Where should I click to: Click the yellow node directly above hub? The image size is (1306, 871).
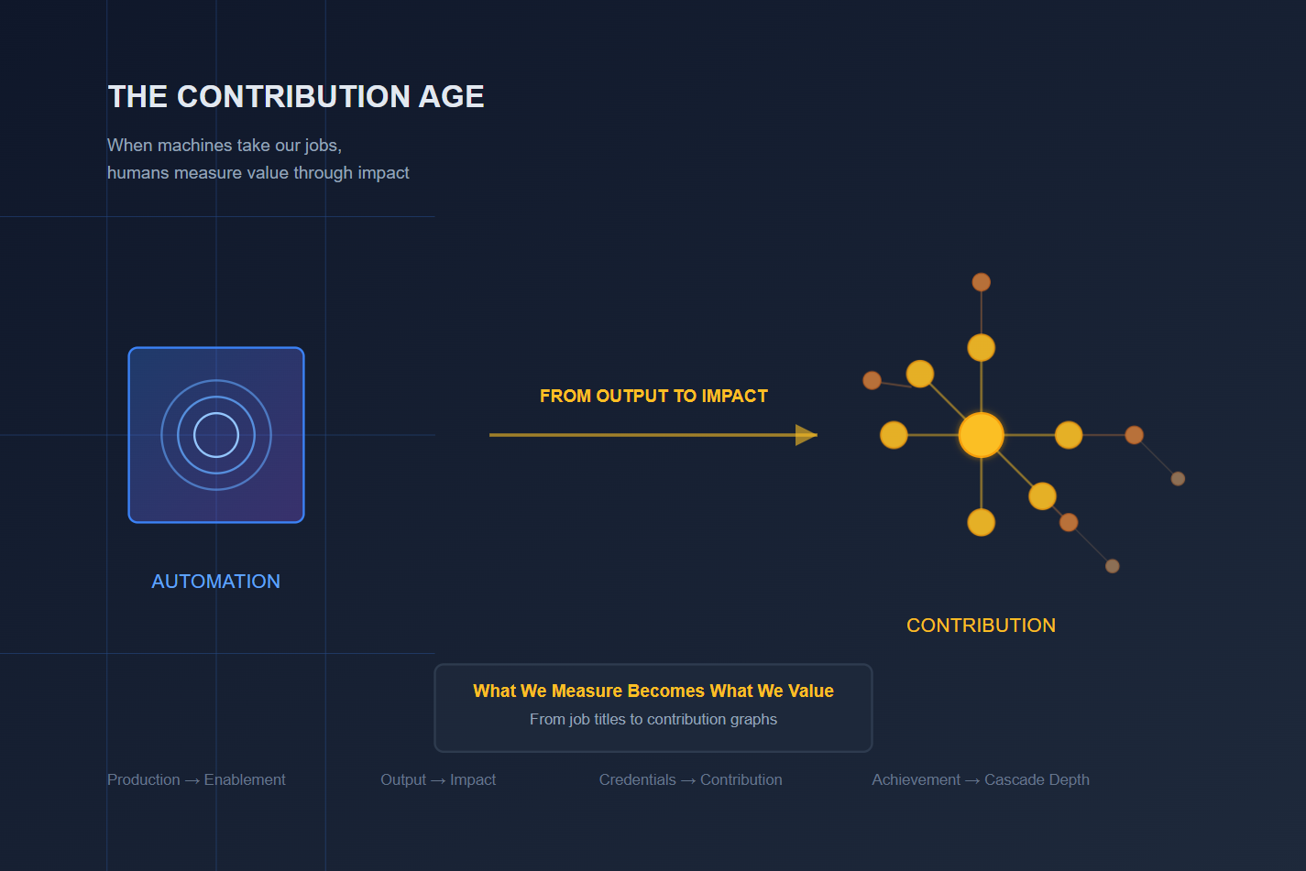click(x=981, y=348)
